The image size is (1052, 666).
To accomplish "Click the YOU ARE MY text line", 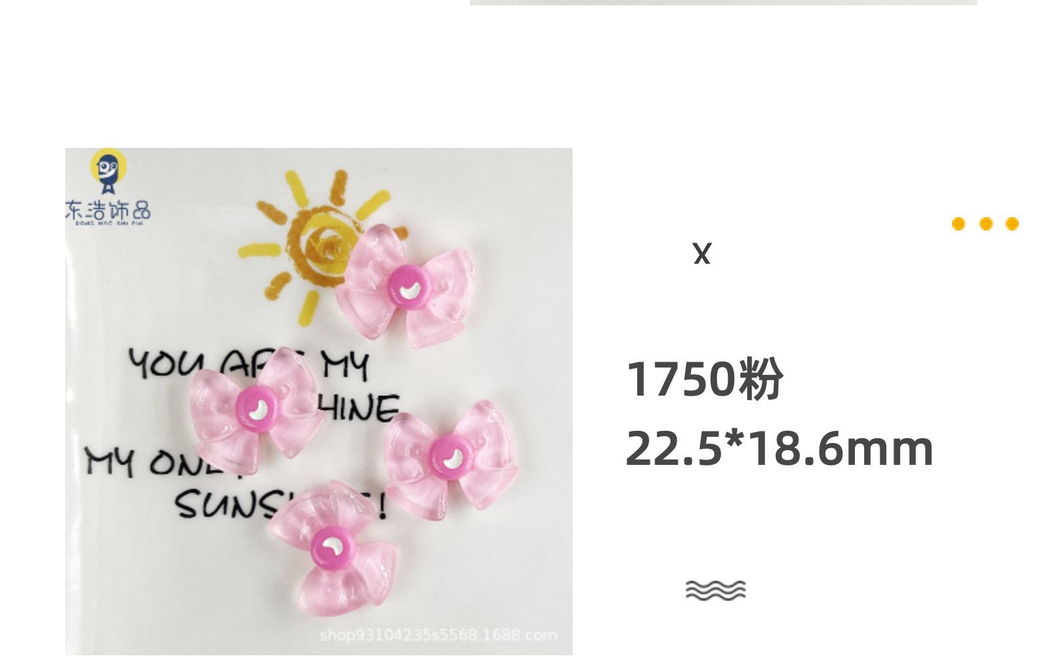I will pyautogui.click(x=248, y=364).
